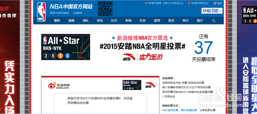
Task: Open the 比分 menu
Action: click(x=114, y=21)
